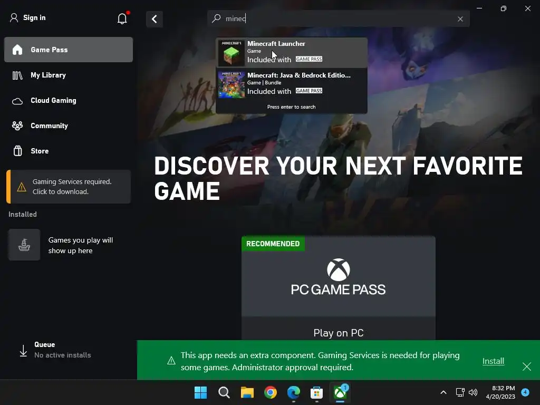The image size is (540, 405).
Task: Select the Minecraft: Java & Bedrock Edition result
Action: pos(291,84)
